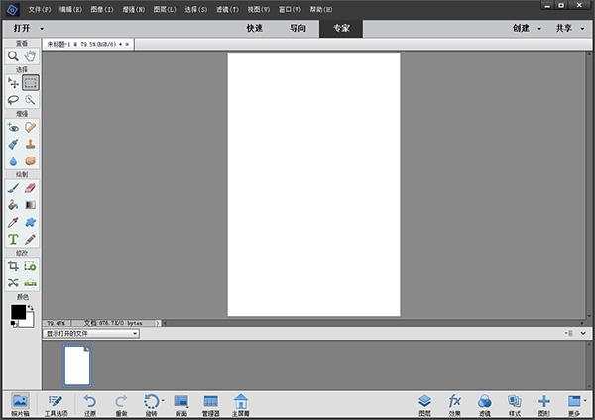This screenshot has width=595, height=420.
Task: Select the Lasso tool
Action: (x=13, y=100)
